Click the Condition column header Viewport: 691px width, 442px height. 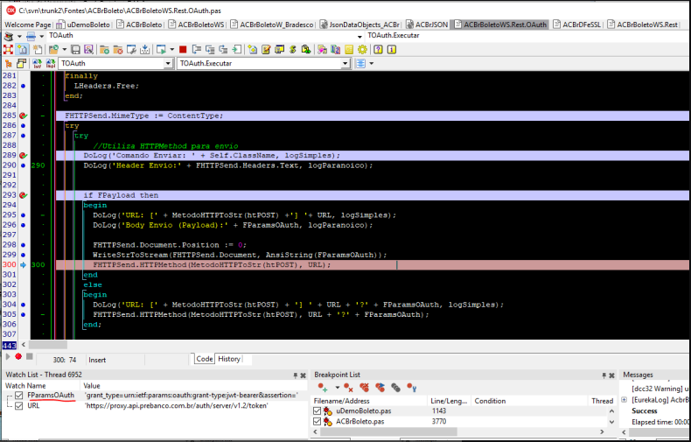click(530, 401)
